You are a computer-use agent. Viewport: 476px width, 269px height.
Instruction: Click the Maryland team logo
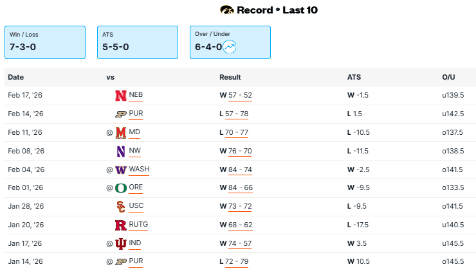pos(120,133)
